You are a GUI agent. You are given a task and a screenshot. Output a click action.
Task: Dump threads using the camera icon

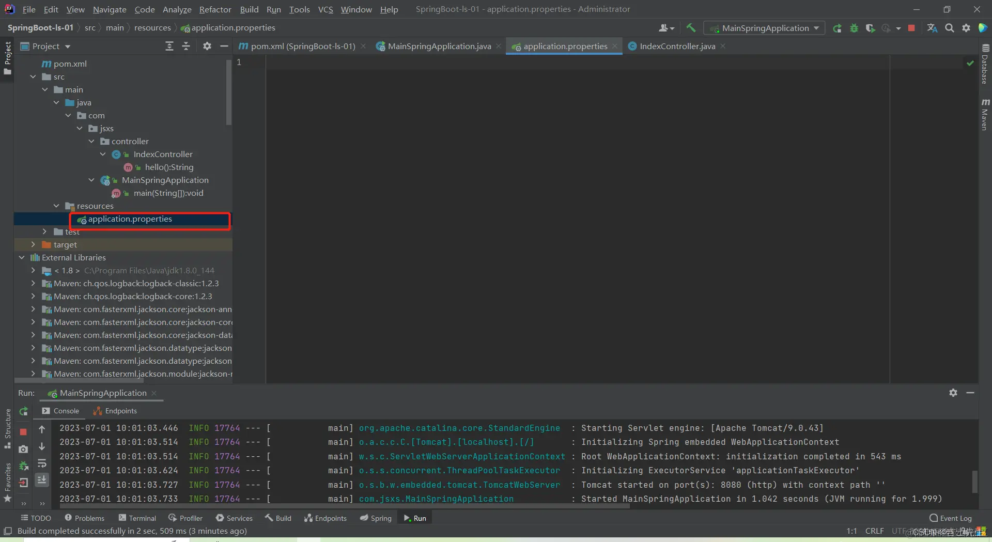click(23, 449)
